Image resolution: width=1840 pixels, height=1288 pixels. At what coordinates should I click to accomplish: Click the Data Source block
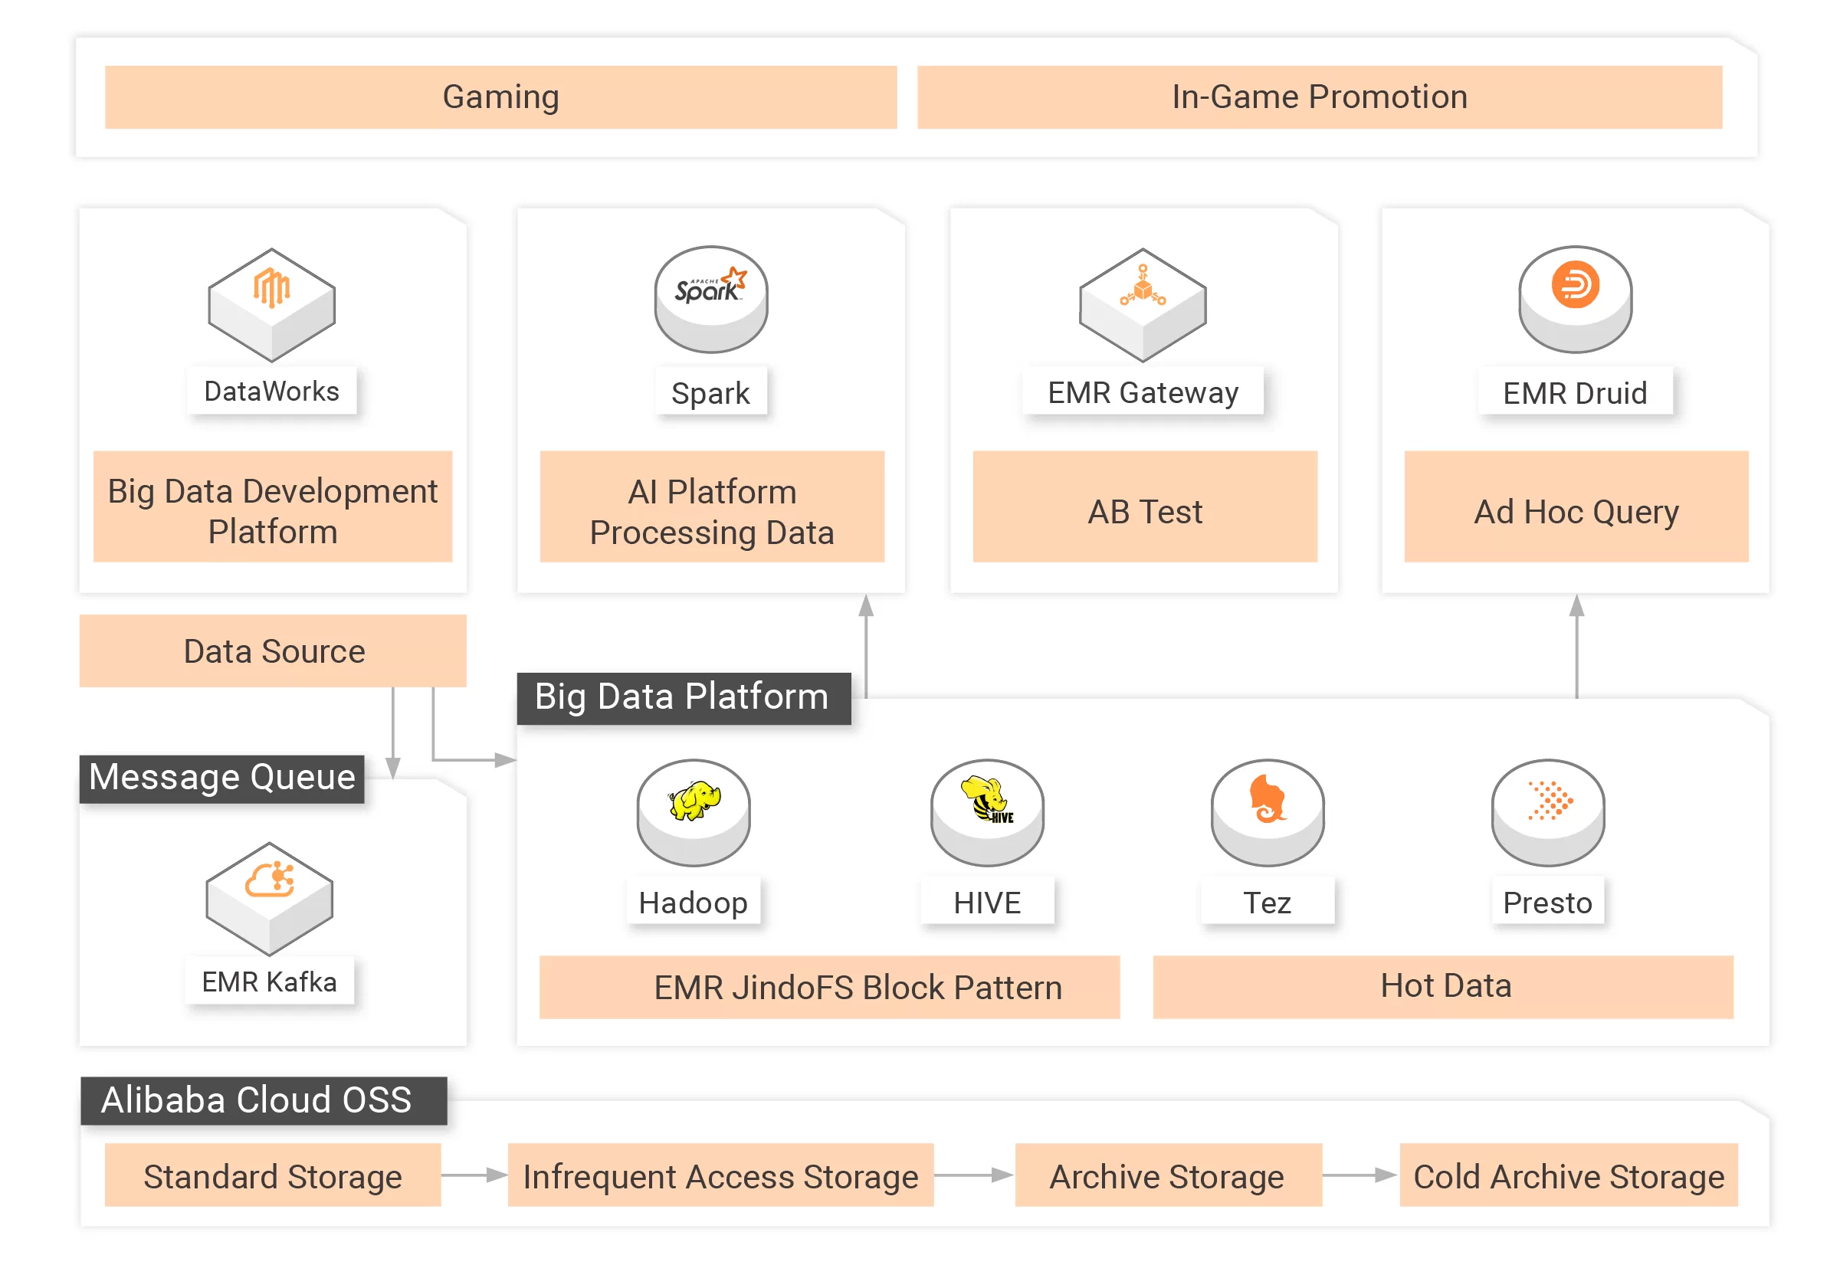pos(273,651)
